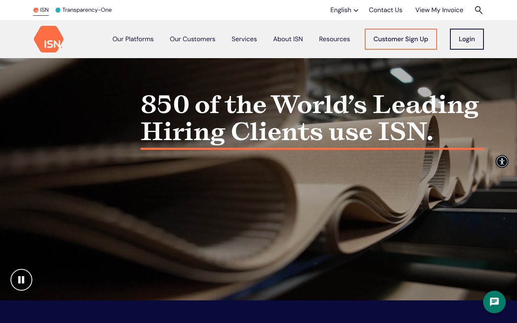This screenshot has height=323, width=517.
Task: Select ISN in the site switcher
Action: click(x=44, y=10)
